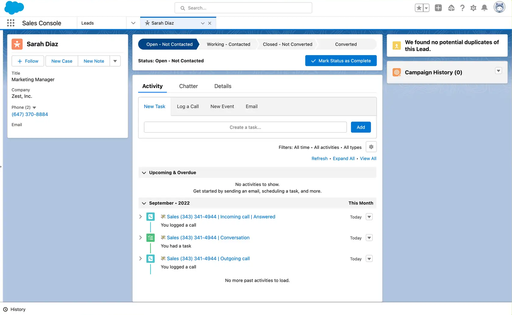Viewport: 512px width, 315px height.
Task: Click the Conversation task icon
Action: [151, 238]
